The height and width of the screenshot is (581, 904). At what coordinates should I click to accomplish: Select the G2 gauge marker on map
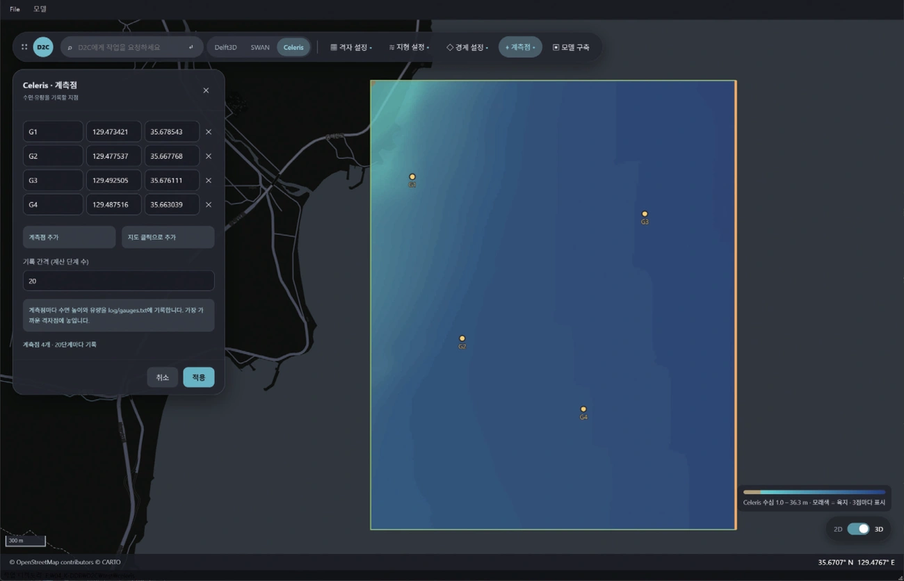(x=462, y=338)
